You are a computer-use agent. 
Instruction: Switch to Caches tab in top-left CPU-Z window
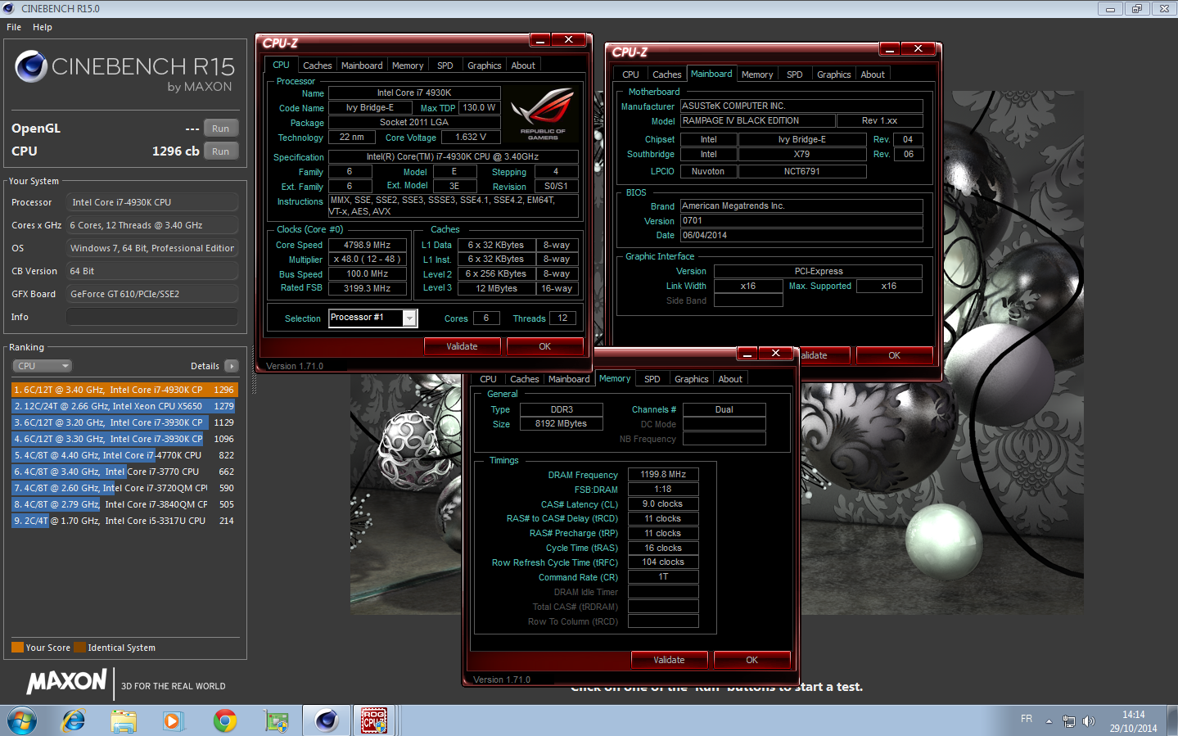point(318,65)
